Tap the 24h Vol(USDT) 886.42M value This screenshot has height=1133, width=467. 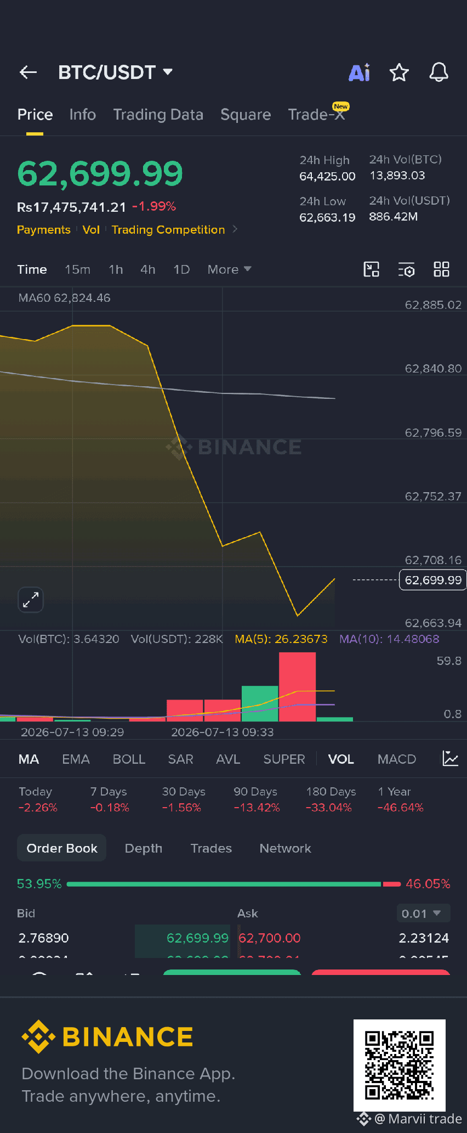tap(394, 217)
